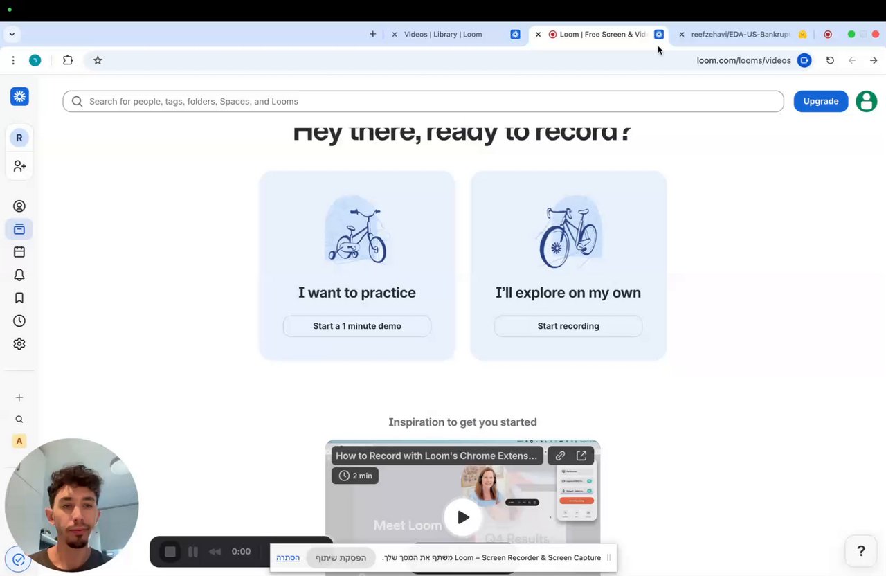Screen dimensions: 886x576
Task: Close the Loom | Free Screen tab
Action: click(538, 34)
